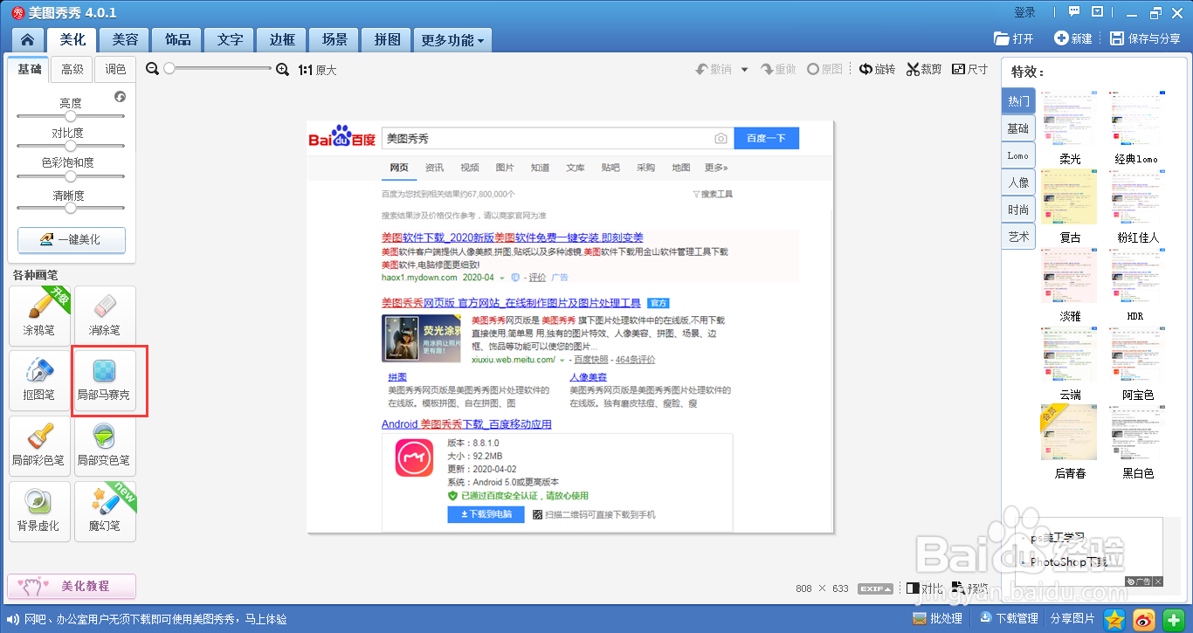The width and height of the screenshot is (1193, 633).
Task: Click the 色彩饱和度 saturation slider handle
Action: [x=71, y=176]
